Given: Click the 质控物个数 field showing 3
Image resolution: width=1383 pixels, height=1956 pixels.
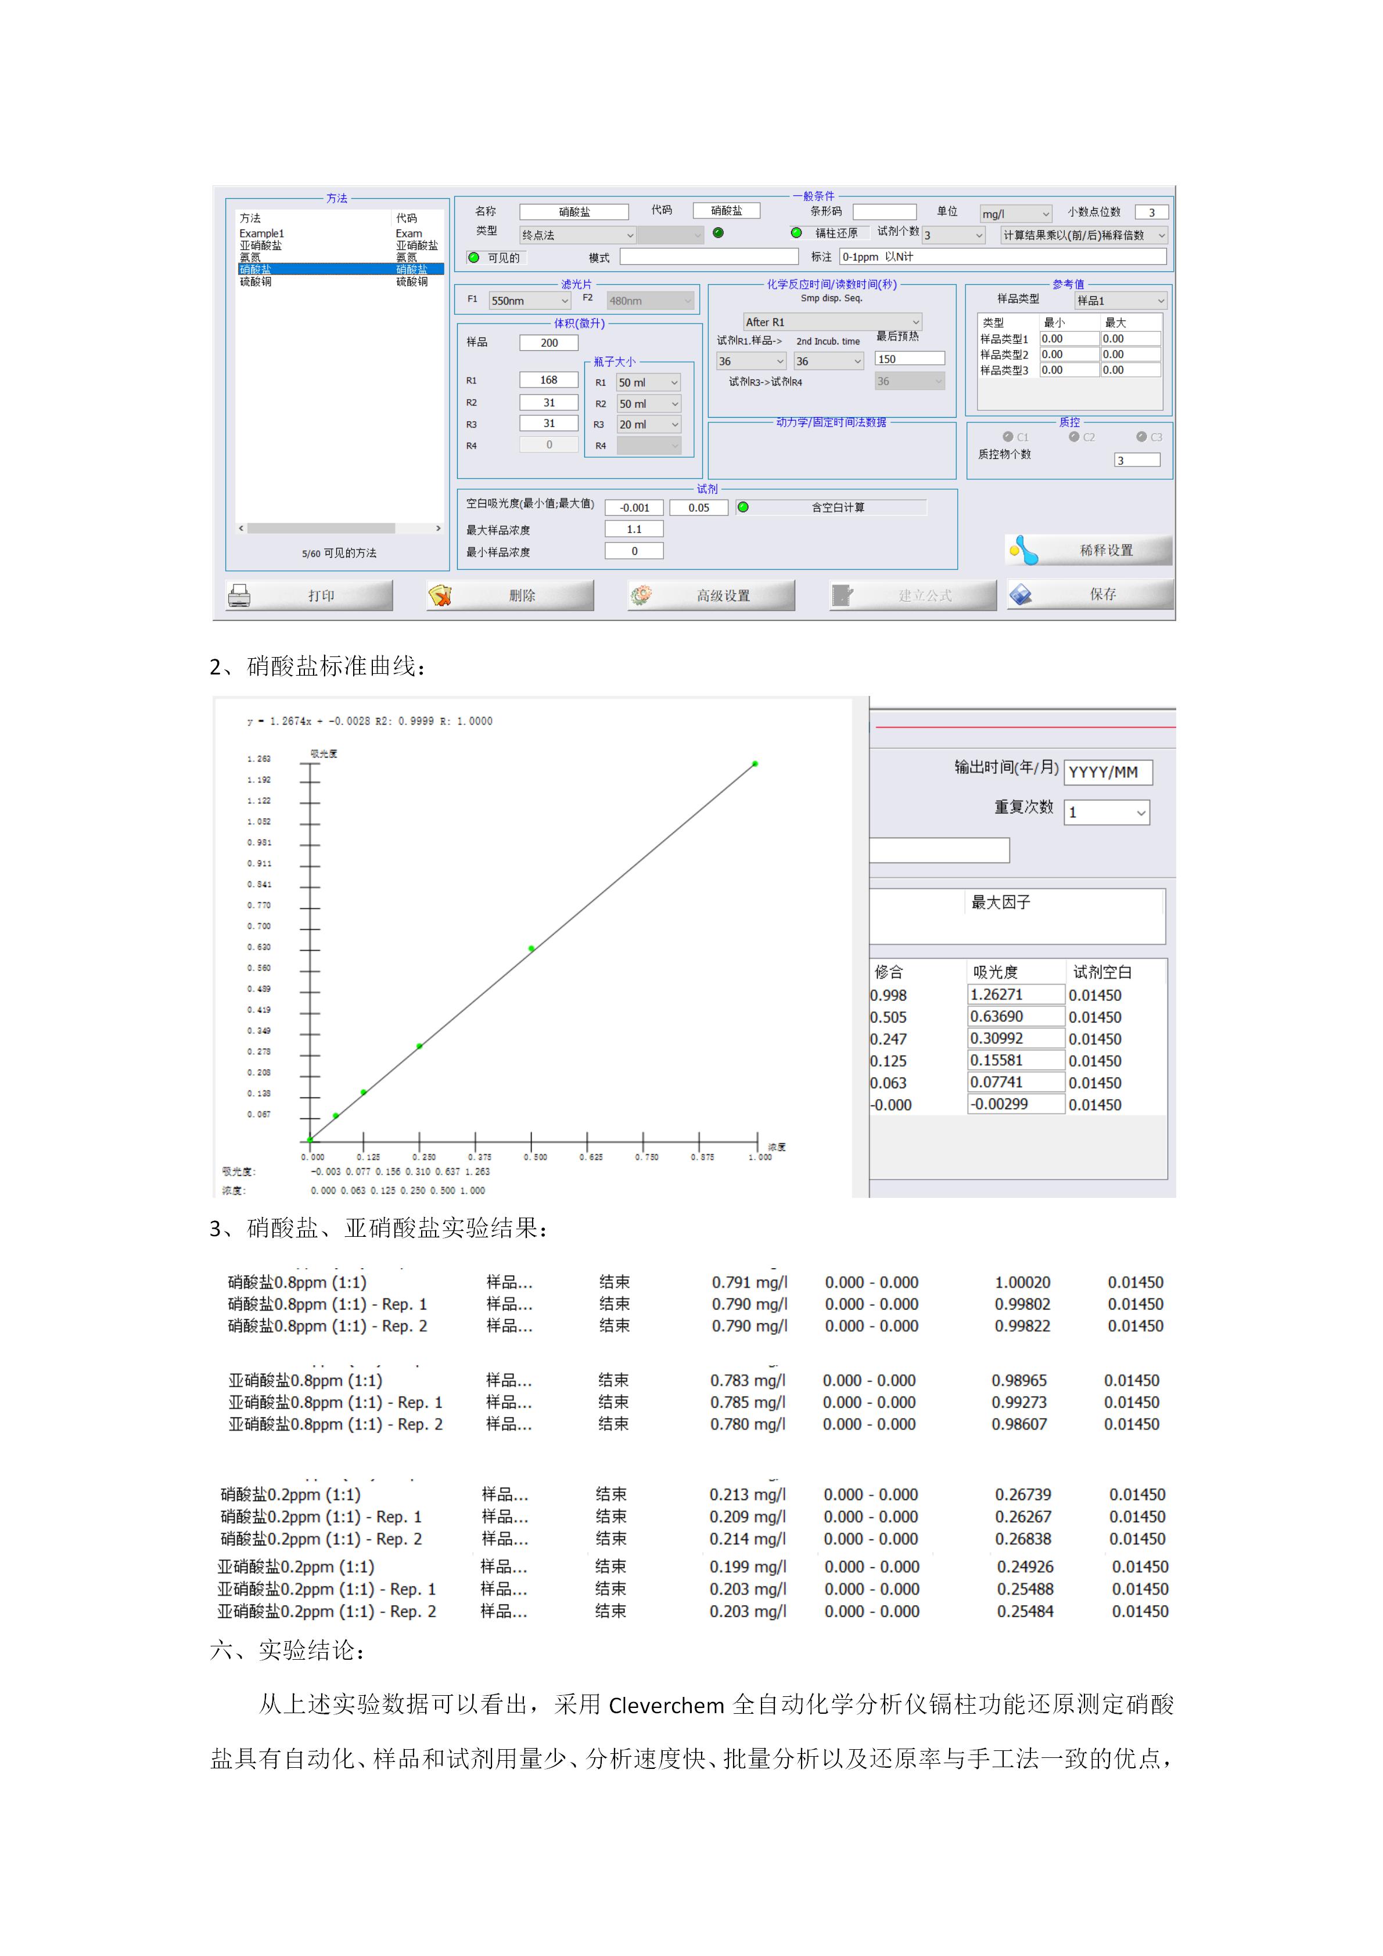Looking at the screenshot, I should pos(1138,460).
